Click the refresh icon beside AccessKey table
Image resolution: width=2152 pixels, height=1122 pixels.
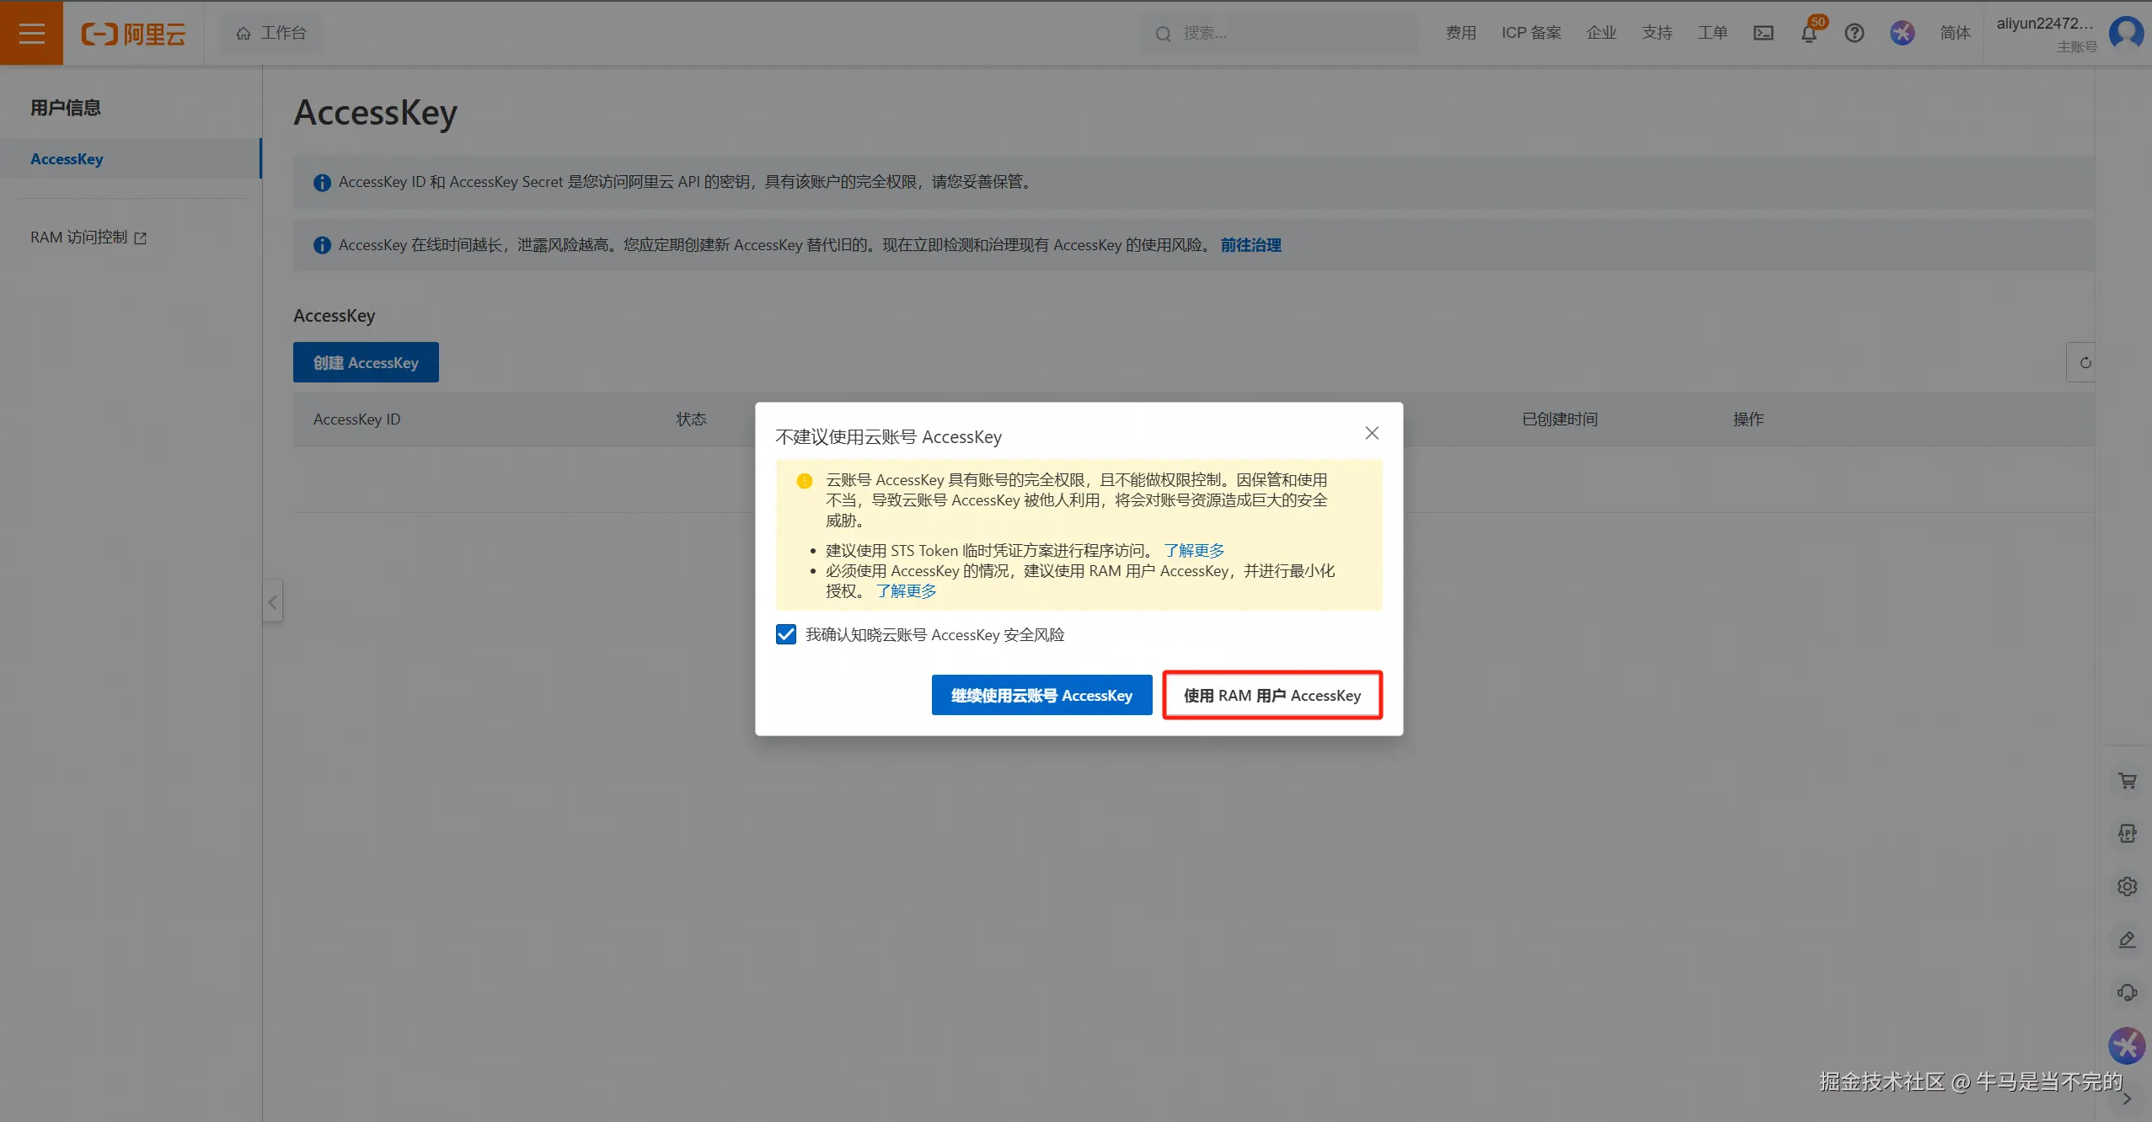coord(2085,362)
